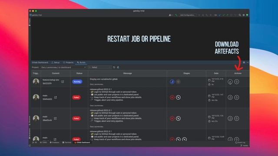Open the Event Log
Viewport: 278px width, 156px height.
(x=240, y=143)
